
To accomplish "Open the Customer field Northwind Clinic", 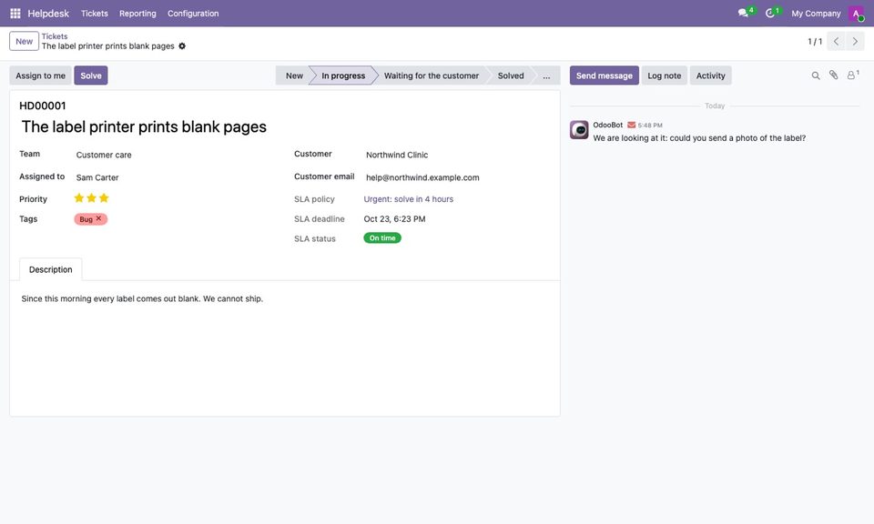I will click(457, 155).
